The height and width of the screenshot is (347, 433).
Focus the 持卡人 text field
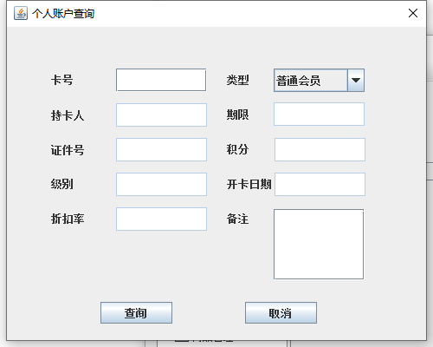point(161,115)
